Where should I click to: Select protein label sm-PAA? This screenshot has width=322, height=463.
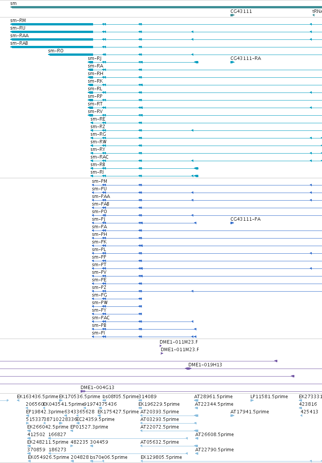coord(101,196)
